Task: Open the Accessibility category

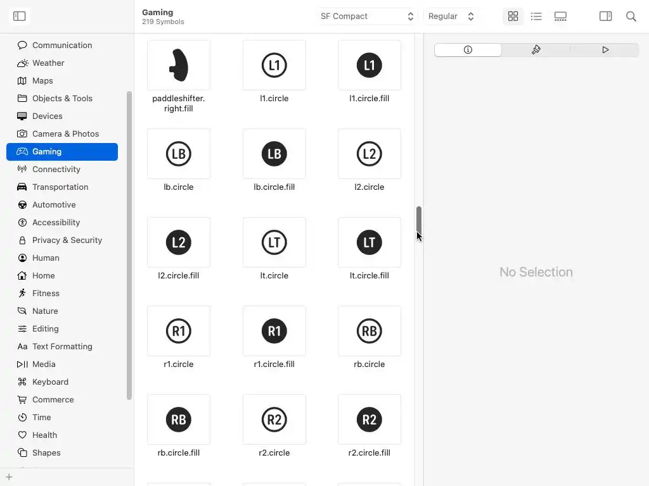Action: (62, 222)
